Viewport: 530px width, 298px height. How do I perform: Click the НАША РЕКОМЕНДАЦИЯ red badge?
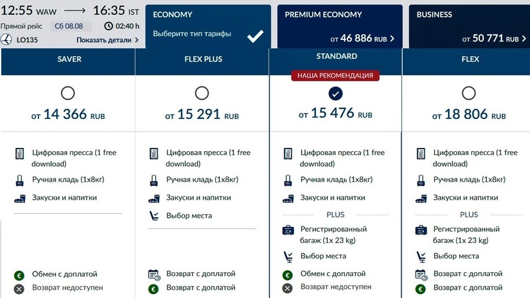[x=335, y=76]
